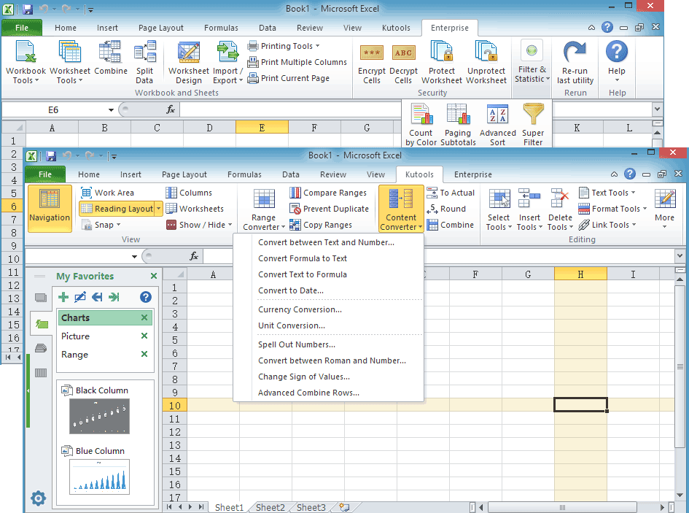
Task: Choose Change Sign of Values
Action: tap(303, 377)
